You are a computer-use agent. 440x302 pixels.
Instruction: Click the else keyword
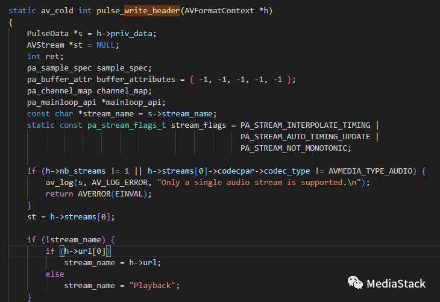(x=55, y=274)
